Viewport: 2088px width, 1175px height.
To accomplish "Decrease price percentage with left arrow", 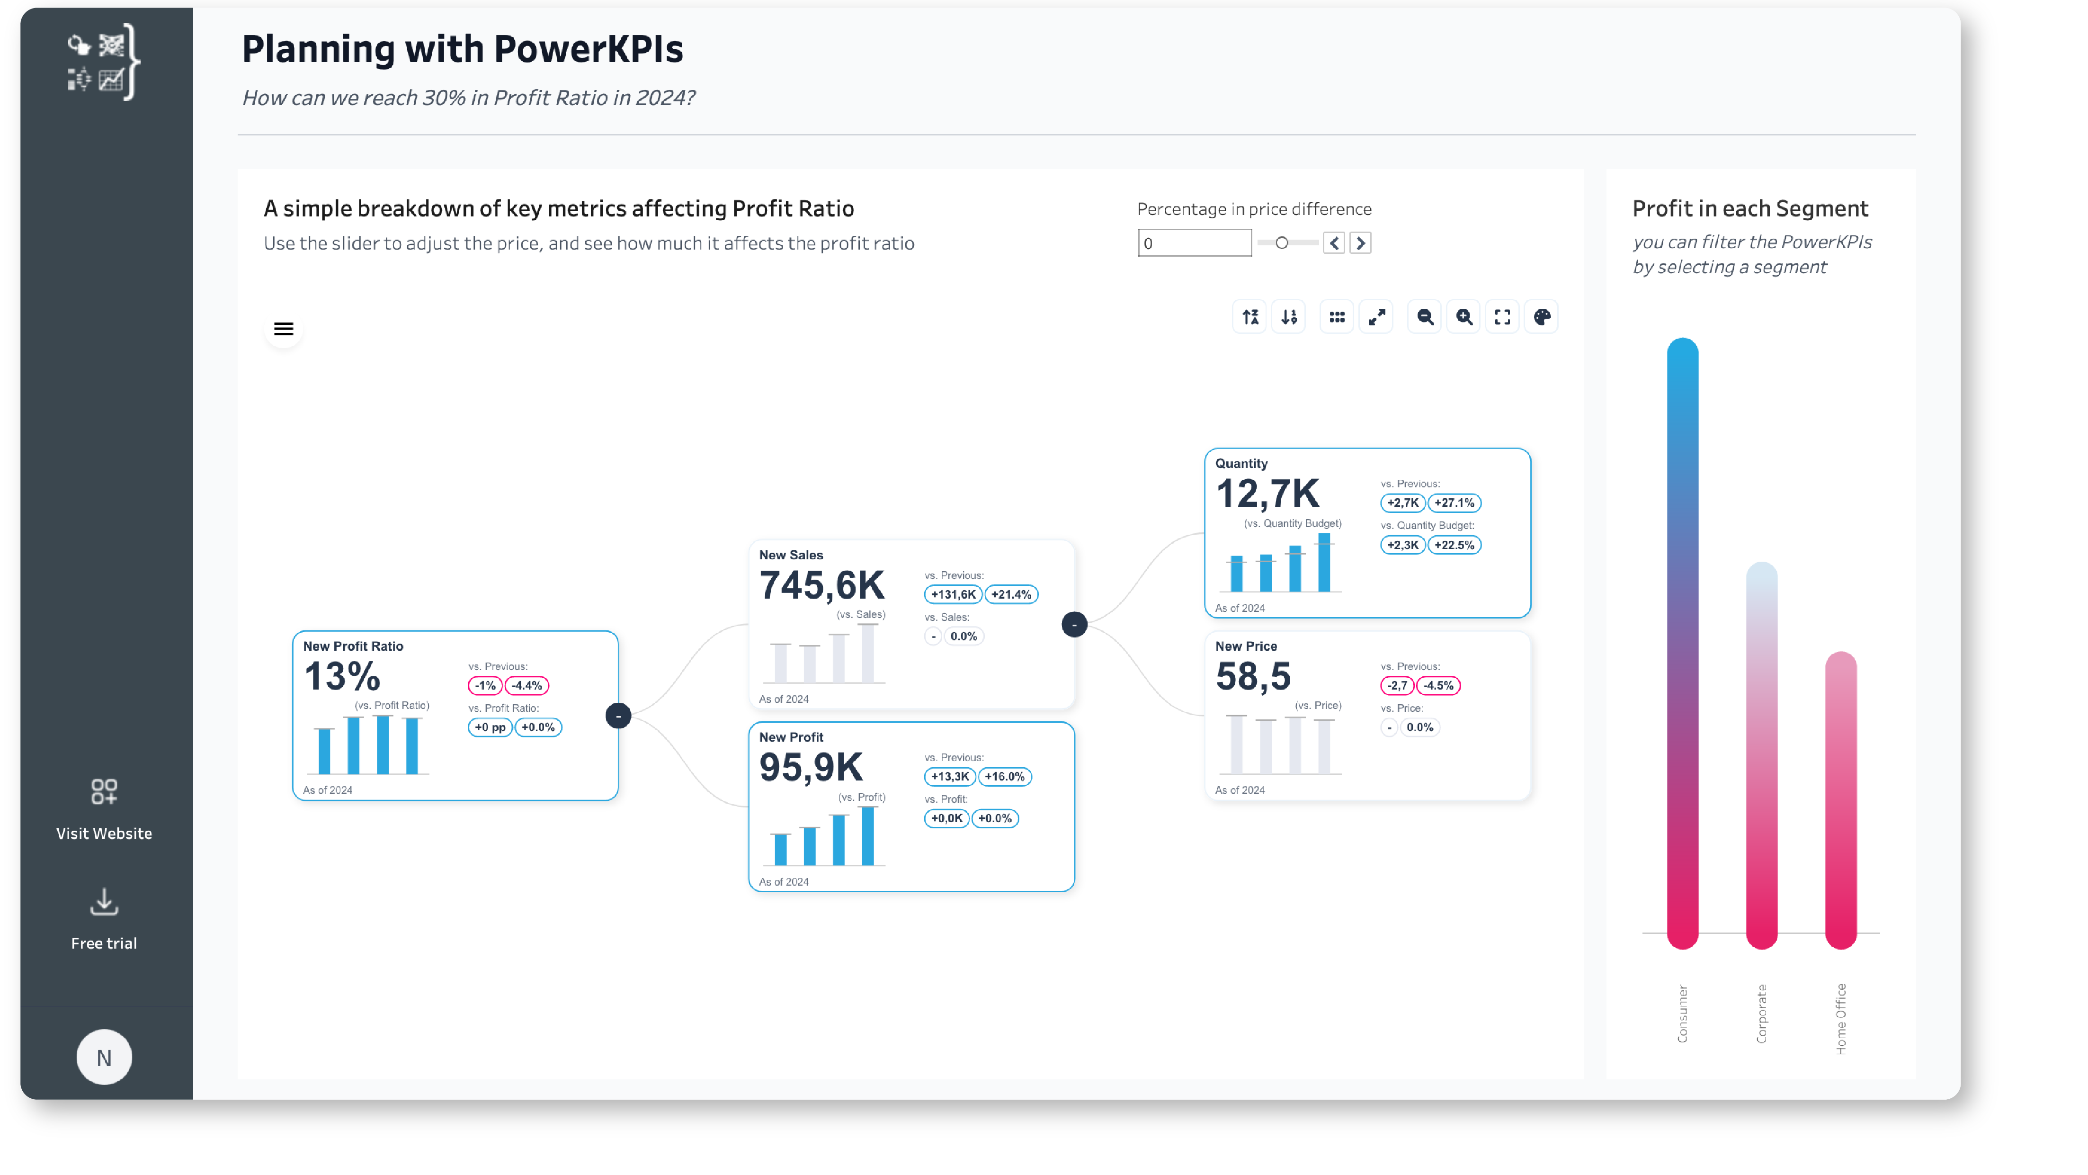I will tap(1334, 243).
